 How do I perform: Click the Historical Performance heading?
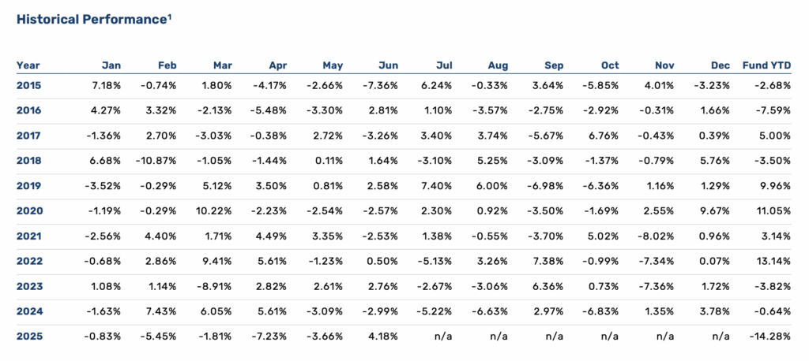(91, 20)
